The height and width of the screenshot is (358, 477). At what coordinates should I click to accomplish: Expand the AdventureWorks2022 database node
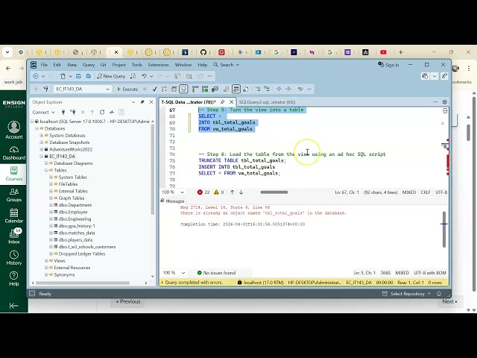pos(42,149)
